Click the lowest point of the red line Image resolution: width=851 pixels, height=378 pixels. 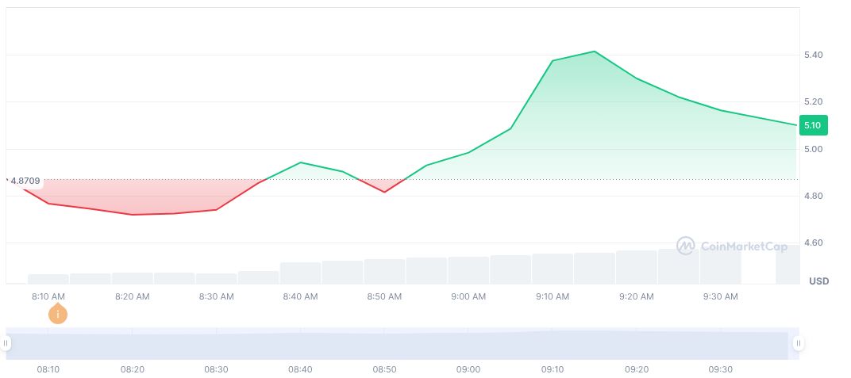[x=132, y=215]
